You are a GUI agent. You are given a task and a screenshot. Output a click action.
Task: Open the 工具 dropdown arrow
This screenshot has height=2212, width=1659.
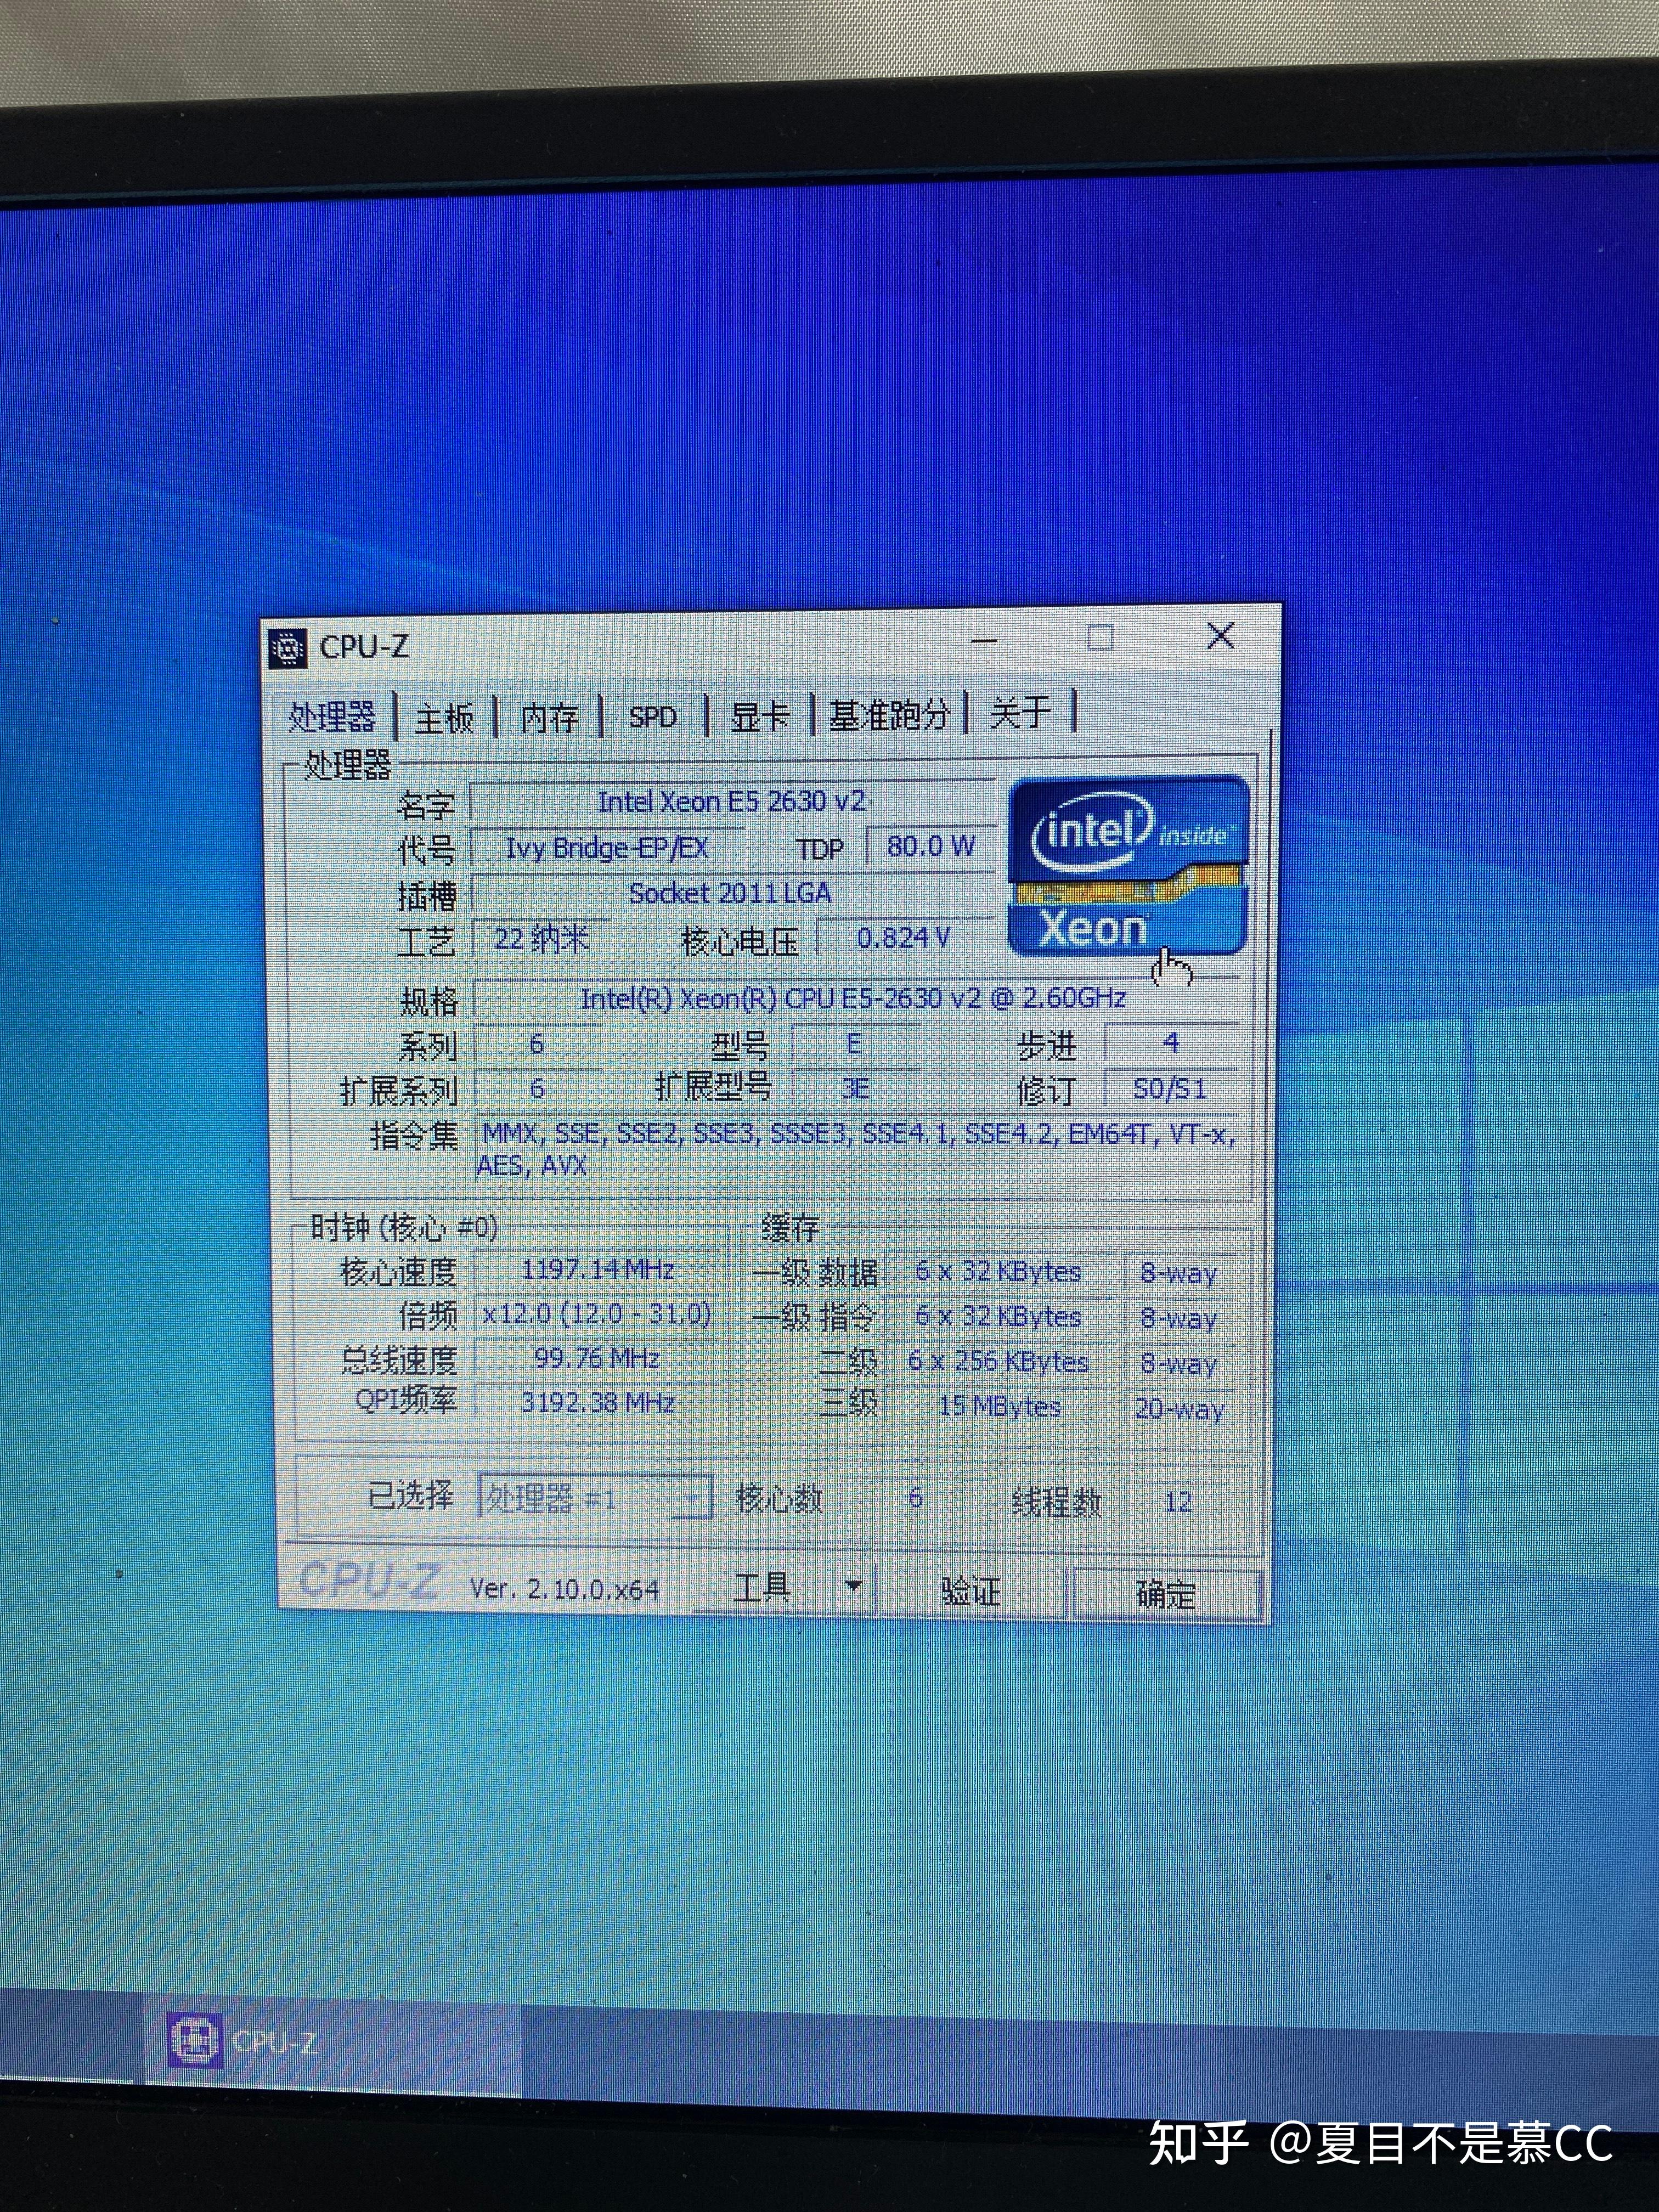click(853, 1585)
